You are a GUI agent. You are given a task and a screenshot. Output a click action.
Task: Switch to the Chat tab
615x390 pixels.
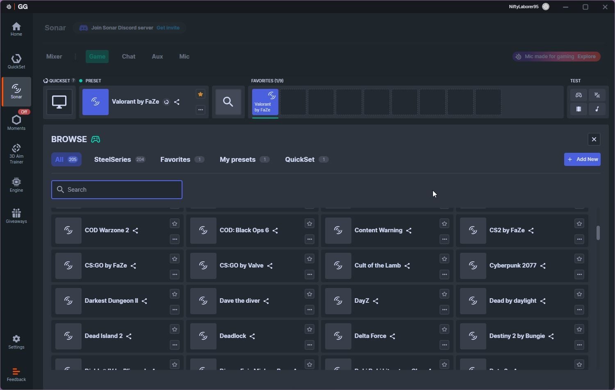tap(128, 57)
